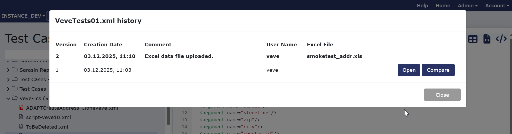Go to the Help page
The height and width of the screenshot is (134, 512).
(x=422, y=5)
